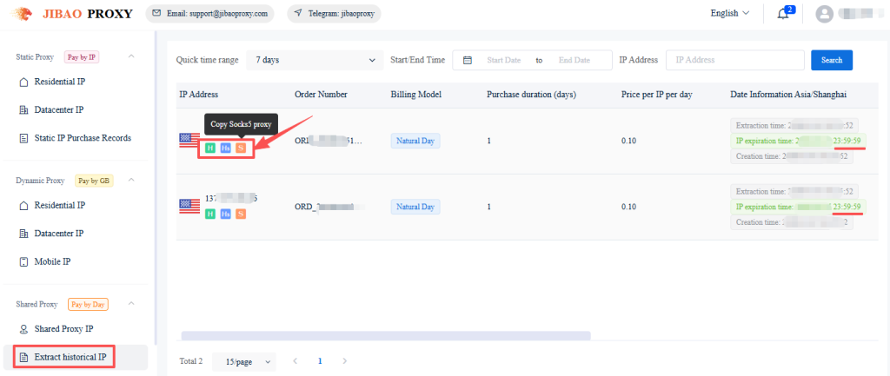Screen dimensions: 890x376
Task: Collapse the Dynamic Proxy section
Action: pyautogui.click(x=131, y=181)
